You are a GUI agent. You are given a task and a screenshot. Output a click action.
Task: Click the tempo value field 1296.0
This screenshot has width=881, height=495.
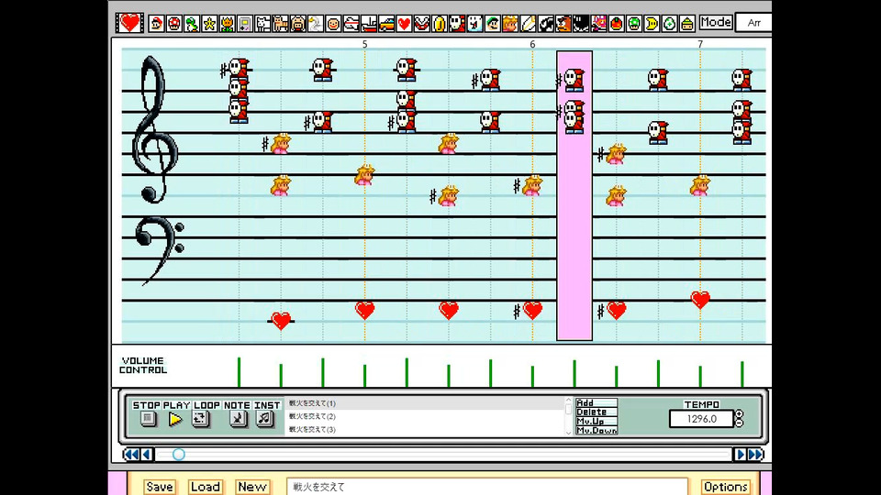click(x=702, y=419)
